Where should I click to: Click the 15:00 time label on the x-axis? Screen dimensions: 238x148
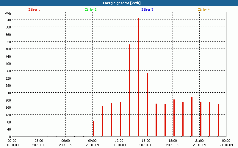coord(146,141)
